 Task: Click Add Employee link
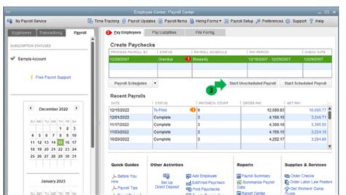204,176
